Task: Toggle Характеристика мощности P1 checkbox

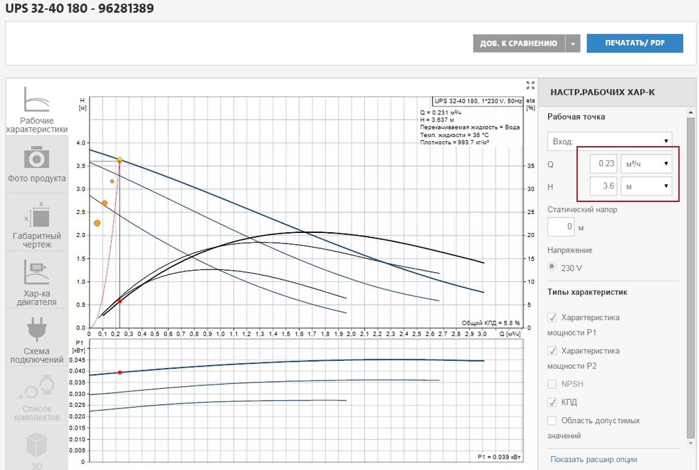Action: pyautogui.click(x=552, y=318)
